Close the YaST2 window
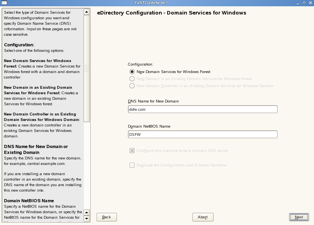 click(310, 3)
